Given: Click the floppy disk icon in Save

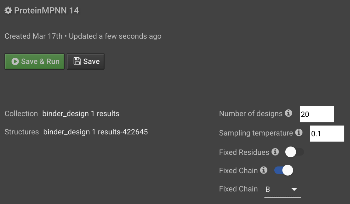Looking at the screenshot, I should click(77, 61).
